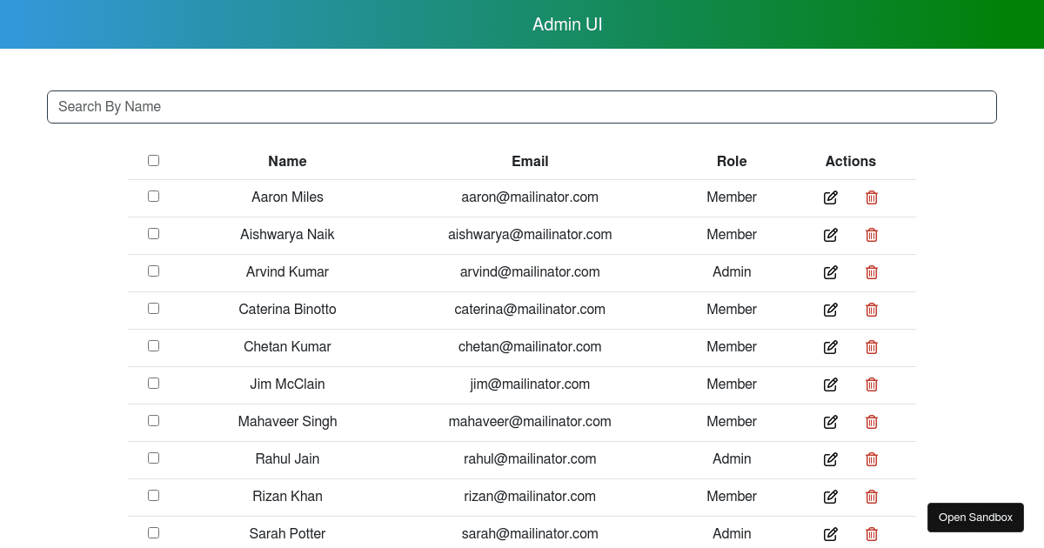This screenshot has height=548, width=1044.
Task: Remove Chetan Kumar via the trash icon
Action: 871,347
